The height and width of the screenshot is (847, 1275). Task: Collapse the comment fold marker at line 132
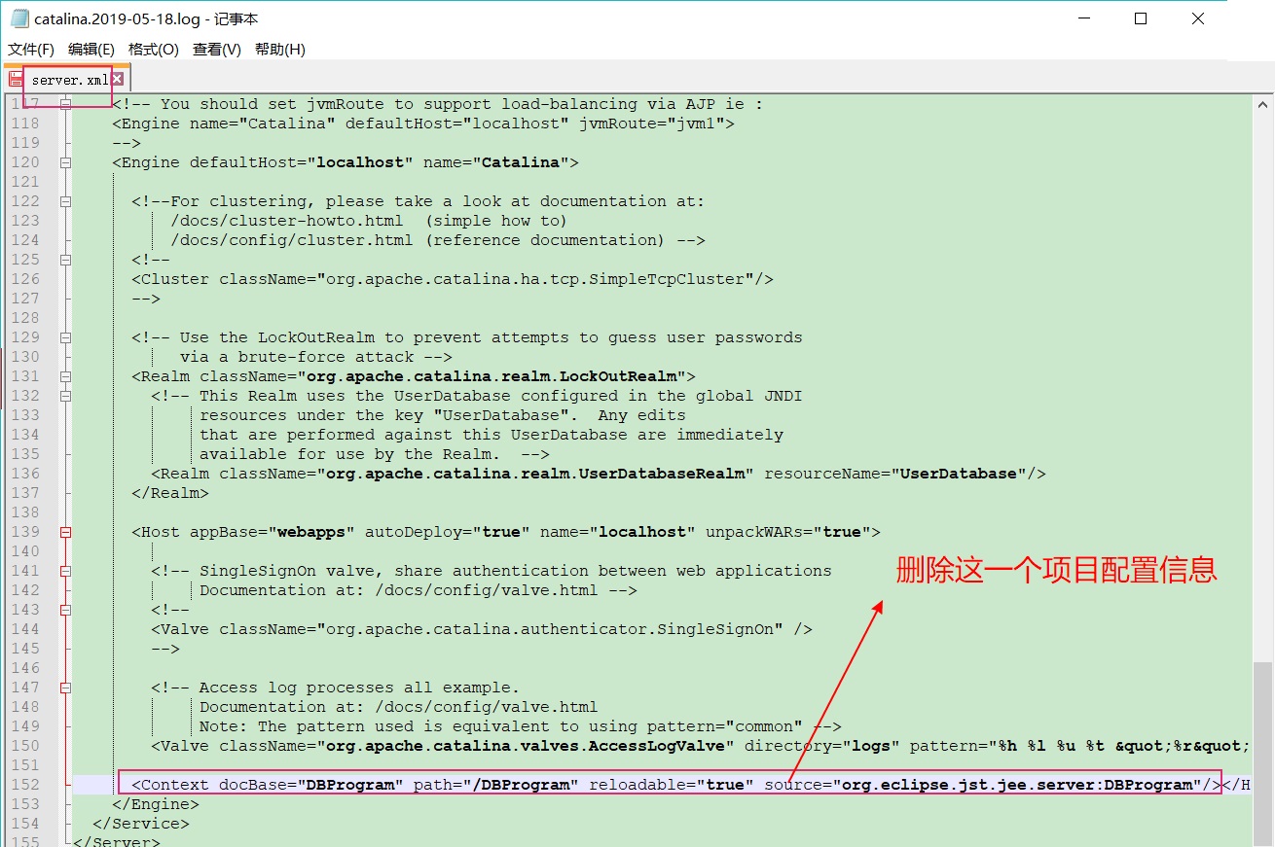(65, 396)
